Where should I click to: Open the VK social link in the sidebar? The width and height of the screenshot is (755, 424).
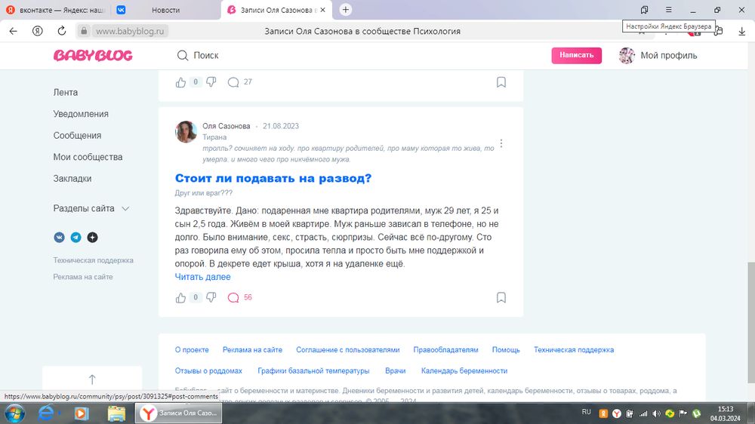click(x=59, y=237)
